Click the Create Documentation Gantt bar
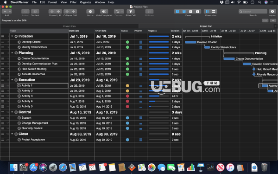The image size is (278, 174). [229, 59]
